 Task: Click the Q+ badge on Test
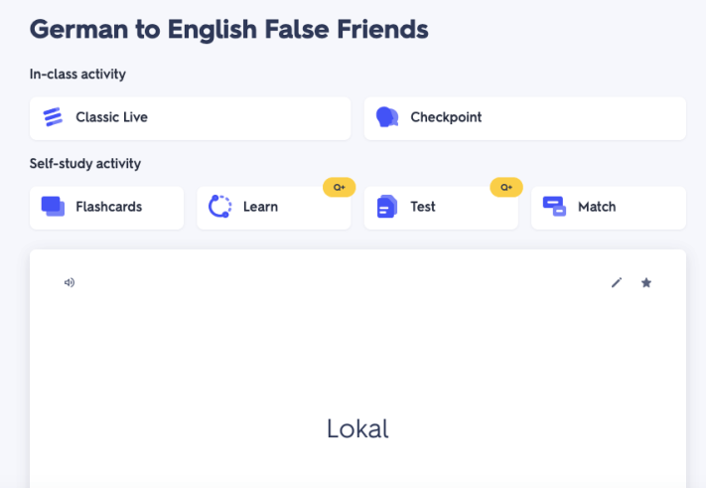tap(506, 187)
